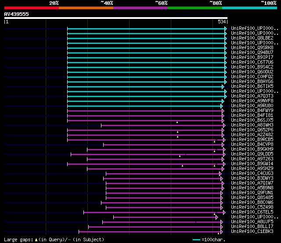Image resolution: width=281 pixels, height=243 pixels.
Task: Click the yellow gap marker under the B9GKH9 bar
Action: click(215, 151)
